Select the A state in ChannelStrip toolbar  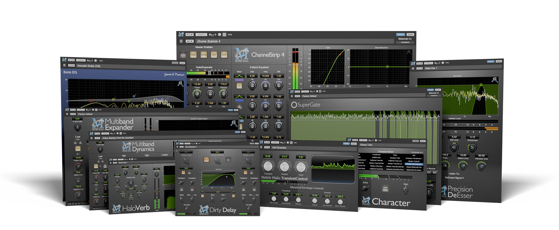pos(188,35)
